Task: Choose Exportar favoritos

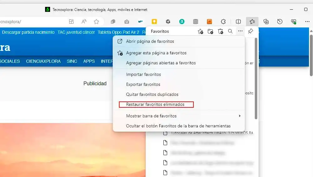Action: coord(179,84)
